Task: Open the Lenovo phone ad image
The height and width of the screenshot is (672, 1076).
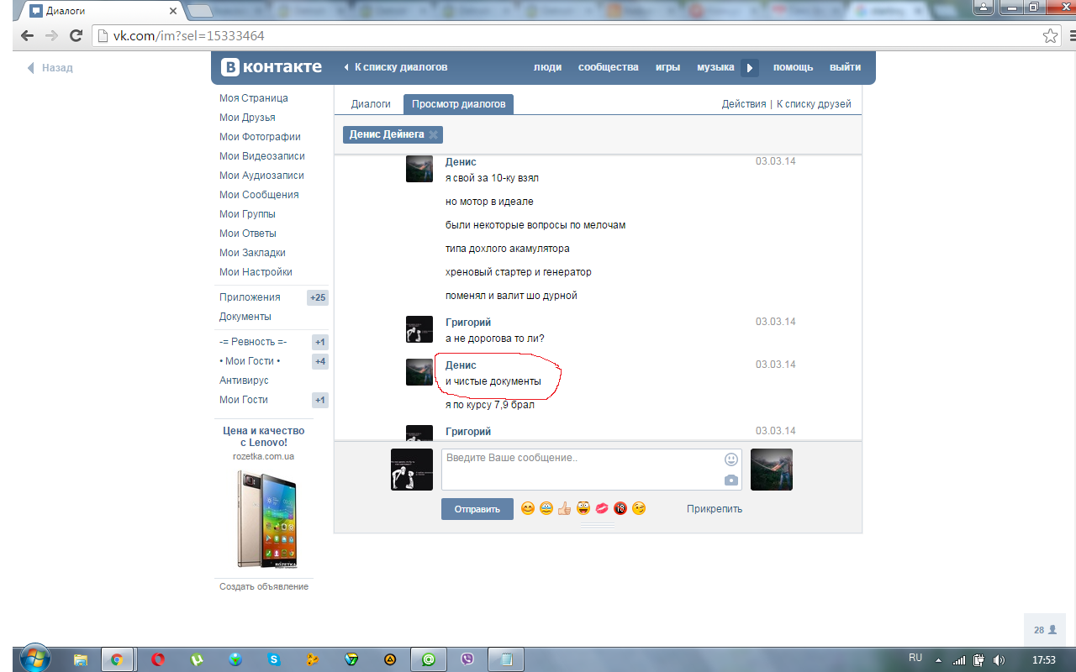Action: pyautogui.click(x=266, y=519)
